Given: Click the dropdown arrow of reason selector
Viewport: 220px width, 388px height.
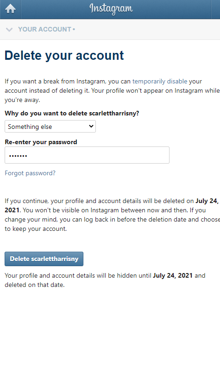Looking at the screenshot, I should 91,126.
